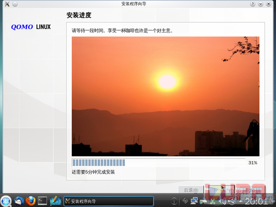Click the QOMO LINUX logo
The height and width of the screenshot is (207, 276).
point(31,27)
